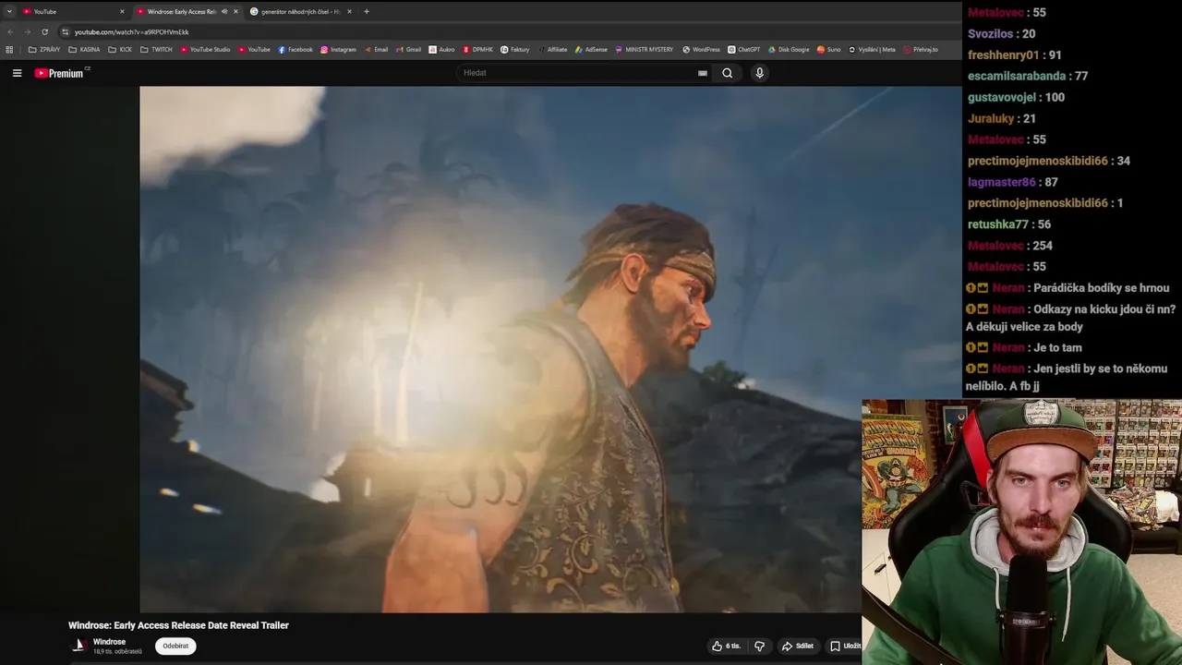Click the YouTube Premium logo
The width and height of the screenshot is (1182, 665).
pyautogui.click(x=60, y=73)
